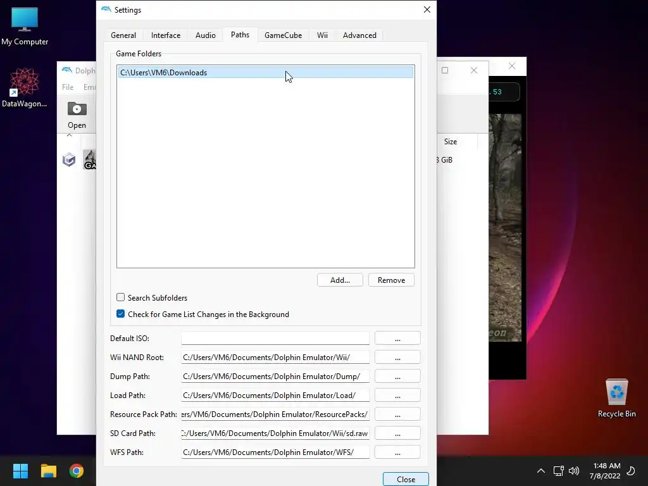Browse for the WFS Path folder

click(x=397, y=452)
